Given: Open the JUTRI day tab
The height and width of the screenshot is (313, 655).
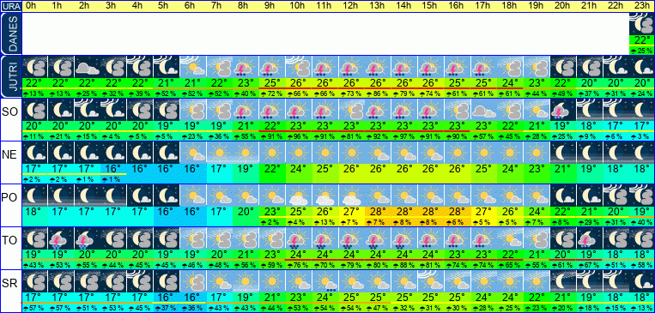Looking at the screenshot, I should pyautogui.click(x=10, y=76).
